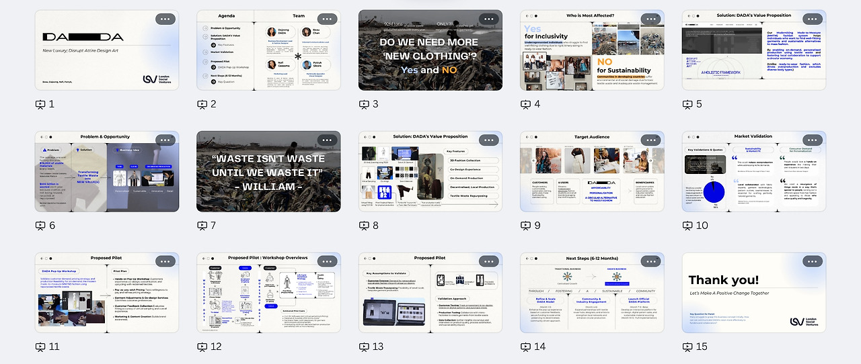The height and width of the screenshot is (364, 861).
Task: Open the three-dot menu on slide 5
Action: tap(812, 19)
